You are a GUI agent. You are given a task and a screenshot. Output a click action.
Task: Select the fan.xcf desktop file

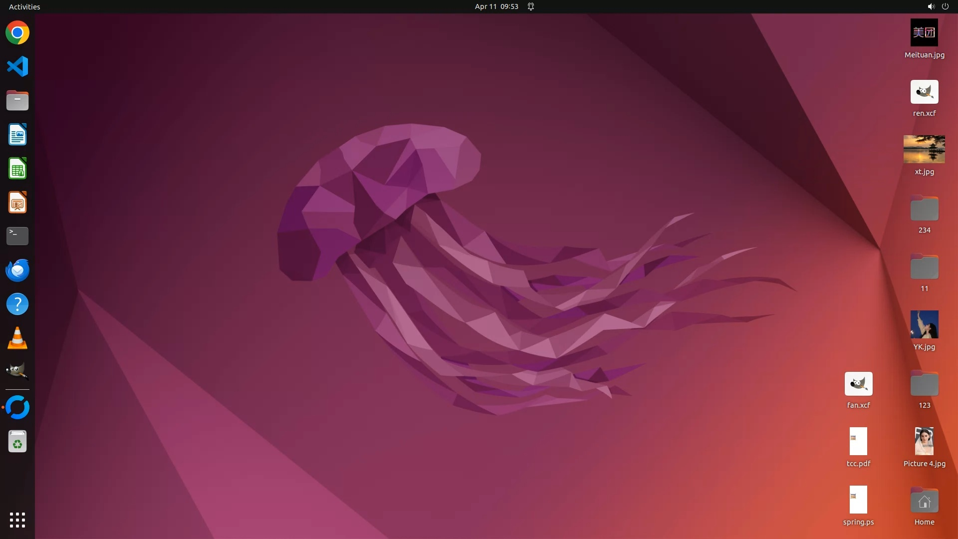pos(858,384)
